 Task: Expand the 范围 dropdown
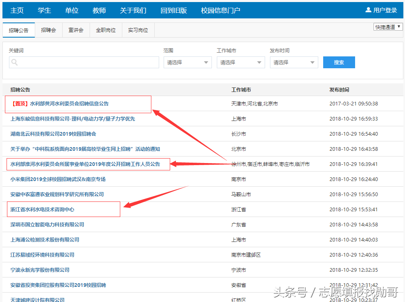coord(188,62)
